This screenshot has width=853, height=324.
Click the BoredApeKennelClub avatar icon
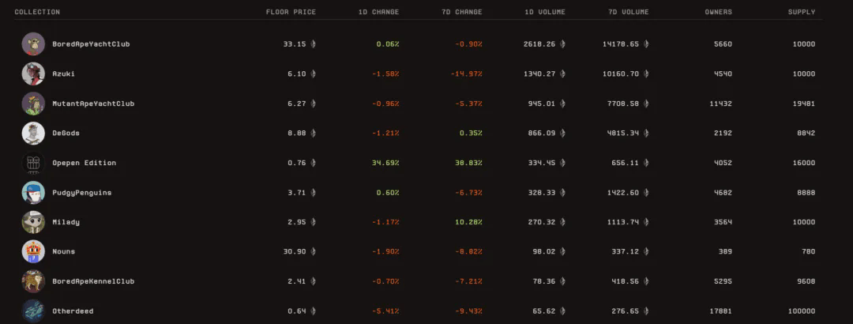click(x=33, y=281)
